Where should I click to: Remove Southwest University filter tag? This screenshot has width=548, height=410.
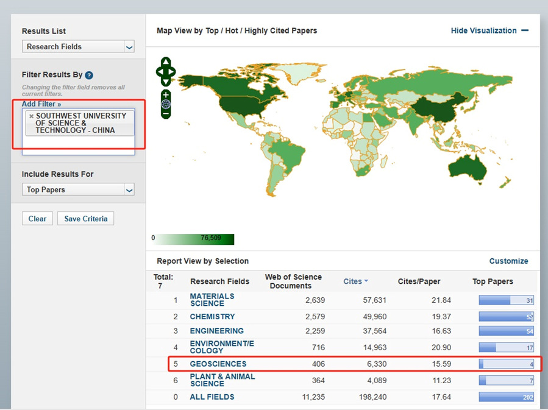[x=31, y=116]
